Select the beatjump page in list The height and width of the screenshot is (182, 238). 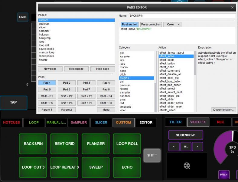77,38
